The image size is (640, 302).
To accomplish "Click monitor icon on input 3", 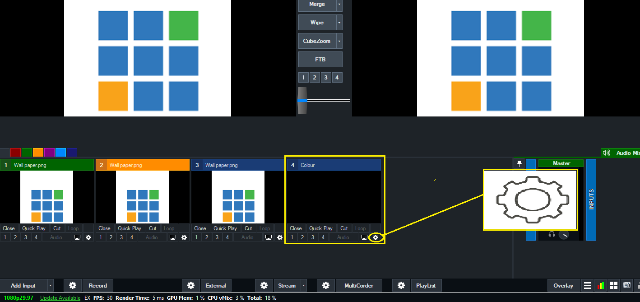I will [x=268, y=237].
